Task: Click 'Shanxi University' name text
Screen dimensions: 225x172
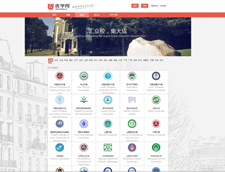Action: click(x=108, y=135)
